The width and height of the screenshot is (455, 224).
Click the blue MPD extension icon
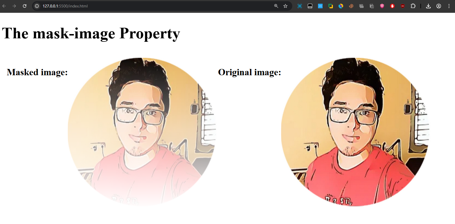(320, 6)
